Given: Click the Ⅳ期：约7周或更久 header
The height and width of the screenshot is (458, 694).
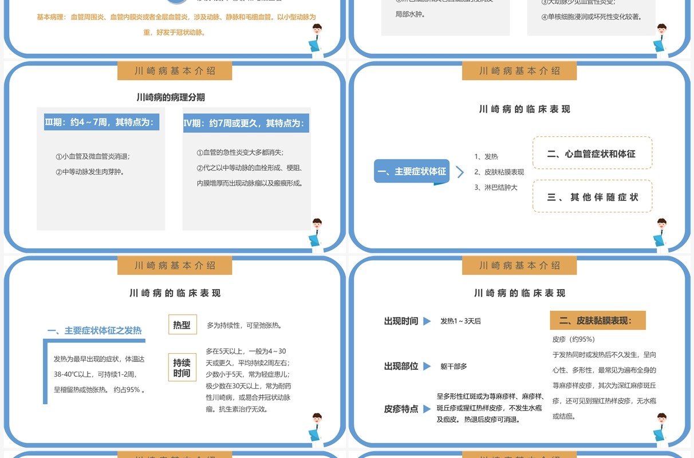Looking at the screenshot, I should tap(246, 123).
